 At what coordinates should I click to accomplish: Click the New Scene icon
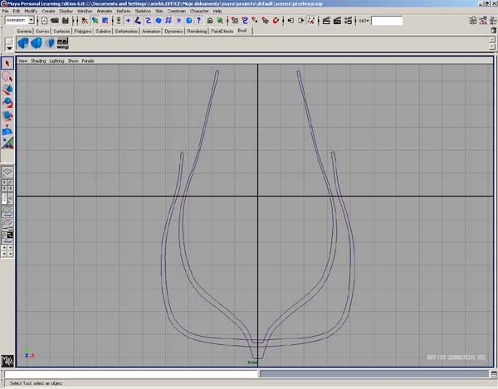(45, 21)
